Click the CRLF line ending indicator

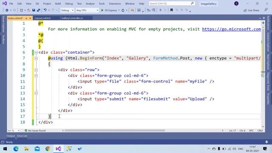(x=260, y=130)
